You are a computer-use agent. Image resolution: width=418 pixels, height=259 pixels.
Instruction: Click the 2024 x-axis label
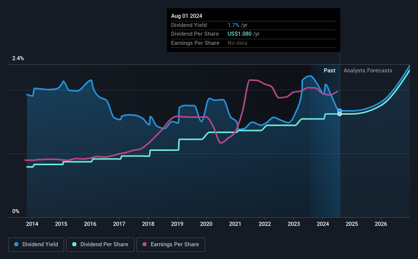pos(323,224)
